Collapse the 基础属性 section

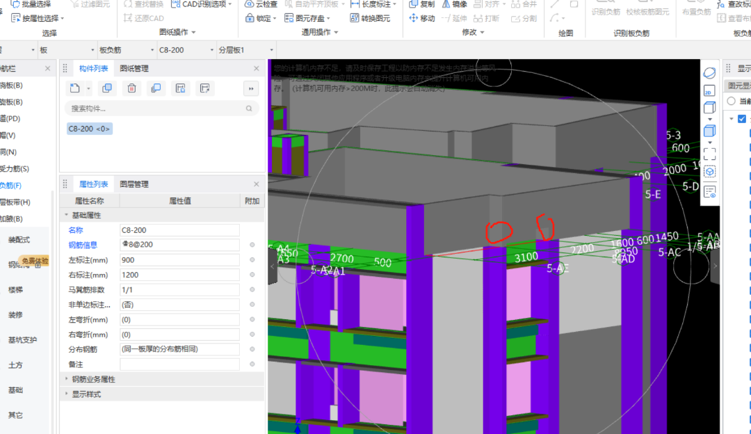coord(66,215)
